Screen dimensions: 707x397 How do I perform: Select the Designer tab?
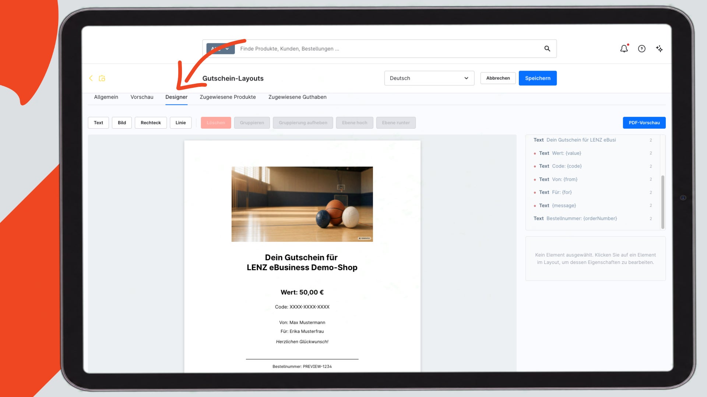coord(176,97)
